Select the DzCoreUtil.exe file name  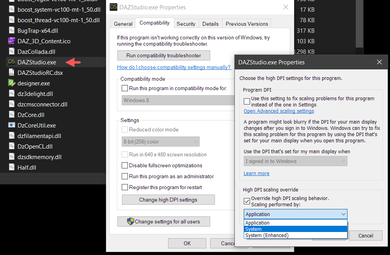coord(37,126)
